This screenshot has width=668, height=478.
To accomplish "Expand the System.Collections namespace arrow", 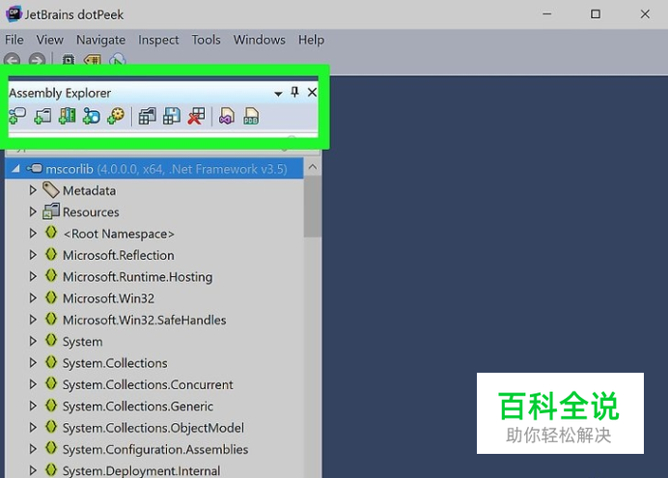I will click(x=33, y=362).
